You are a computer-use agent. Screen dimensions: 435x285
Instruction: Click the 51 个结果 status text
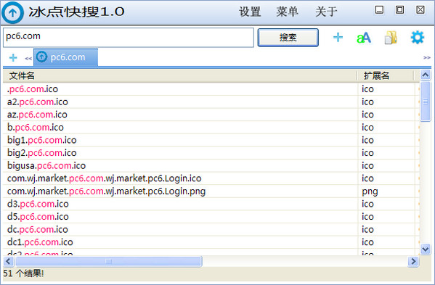pos(23,273)
